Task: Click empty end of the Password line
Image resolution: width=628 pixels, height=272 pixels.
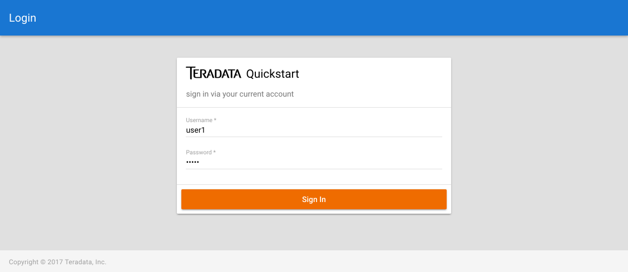Action: [x=389, y=162]
